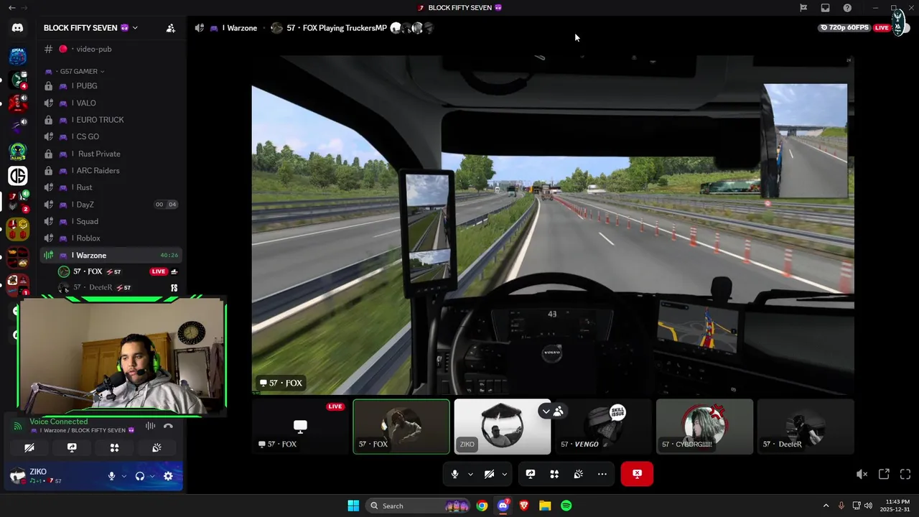Mute microphone in the call control bar
Screen dimensions: 919x517
coord(454,474)
